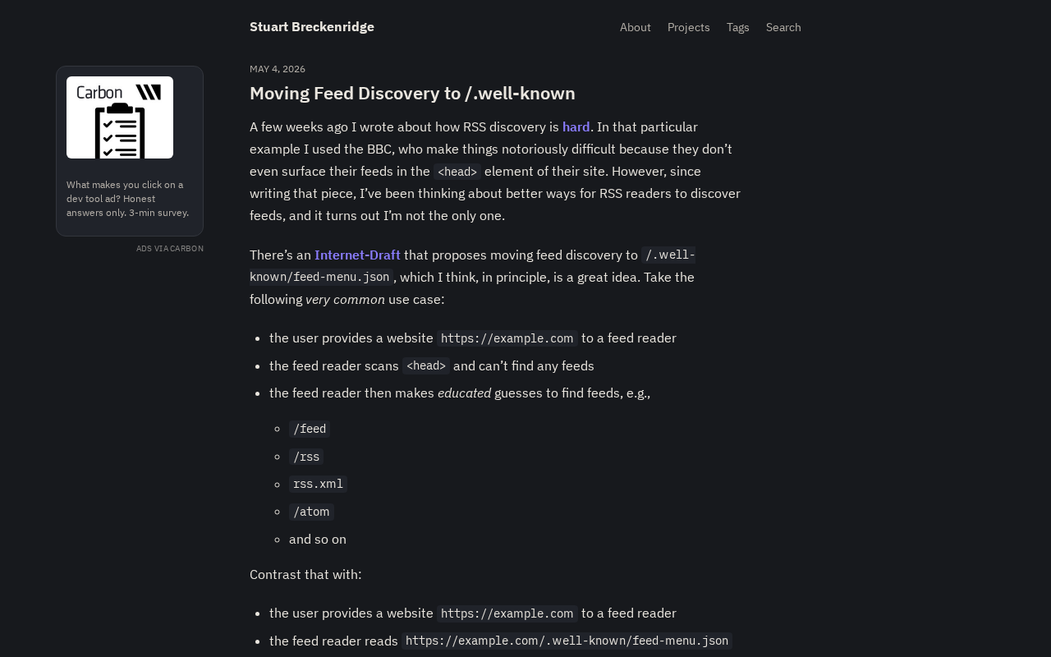Viewport: 1051px width, 657px height.
Task: Click the /atom code list item
Action: point(311,512)
